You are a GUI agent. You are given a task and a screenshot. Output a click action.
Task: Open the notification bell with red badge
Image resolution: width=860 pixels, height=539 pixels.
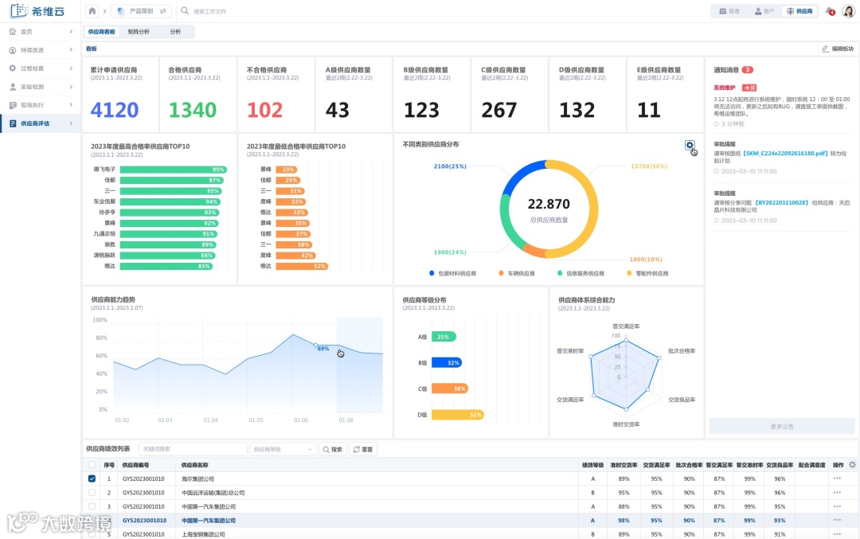tap(831, 11)
